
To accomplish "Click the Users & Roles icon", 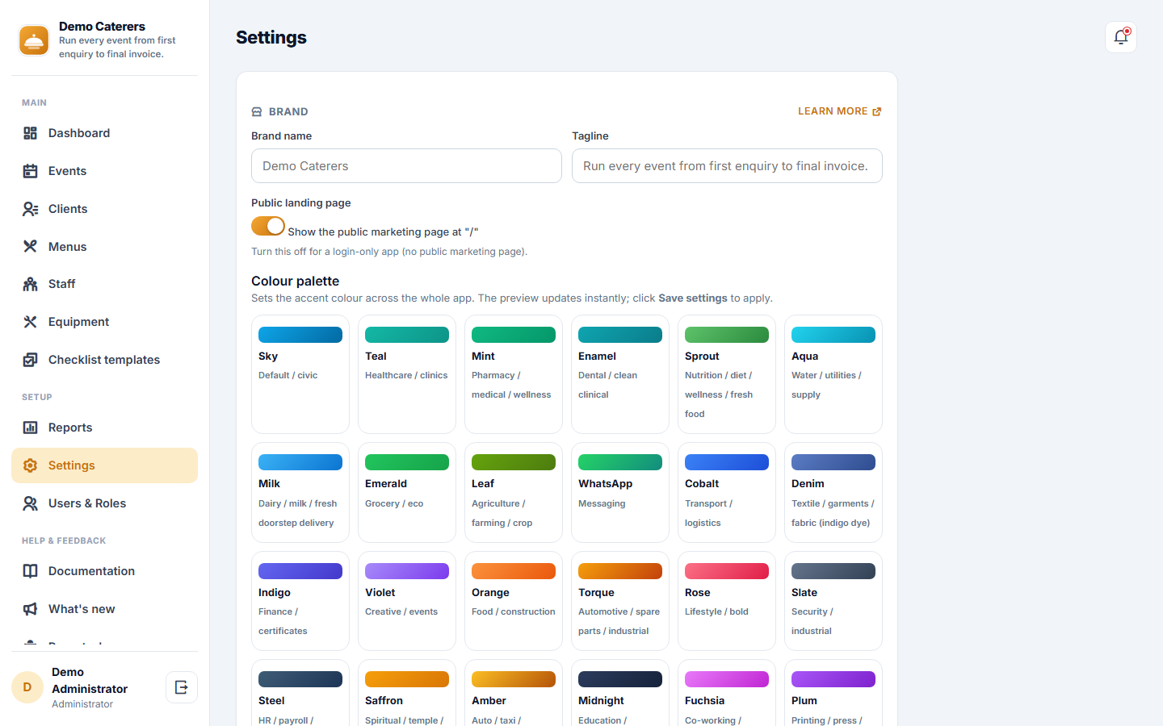I will pos(30,503).
